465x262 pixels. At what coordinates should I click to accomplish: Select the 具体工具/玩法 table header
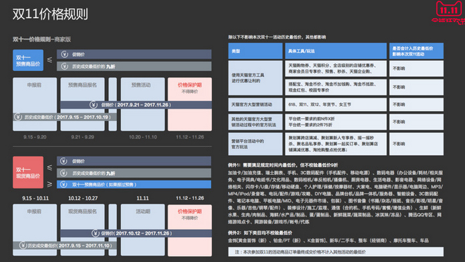[335, 51]
